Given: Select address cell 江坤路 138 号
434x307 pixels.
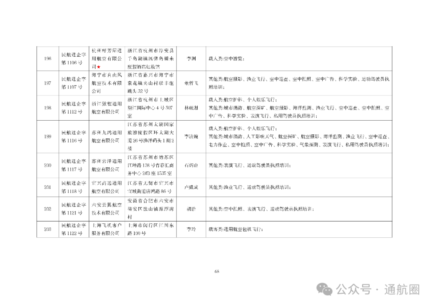Looking at the screenshot, I should [151, 165].
